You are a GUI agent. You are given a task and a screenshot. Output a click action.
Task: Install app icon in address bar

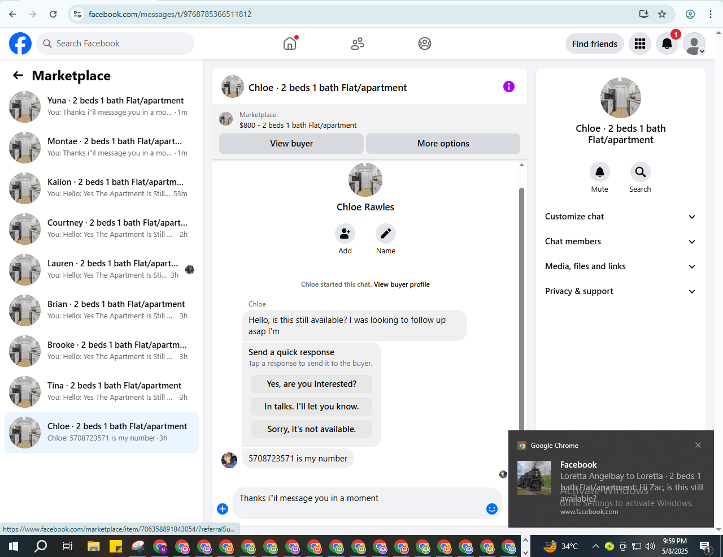(x=643, y=14)
